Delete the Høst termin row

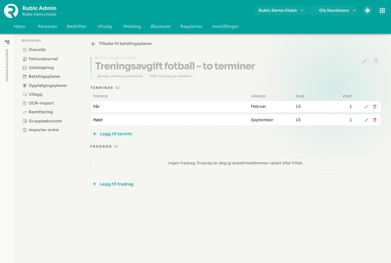coord(375,120)
